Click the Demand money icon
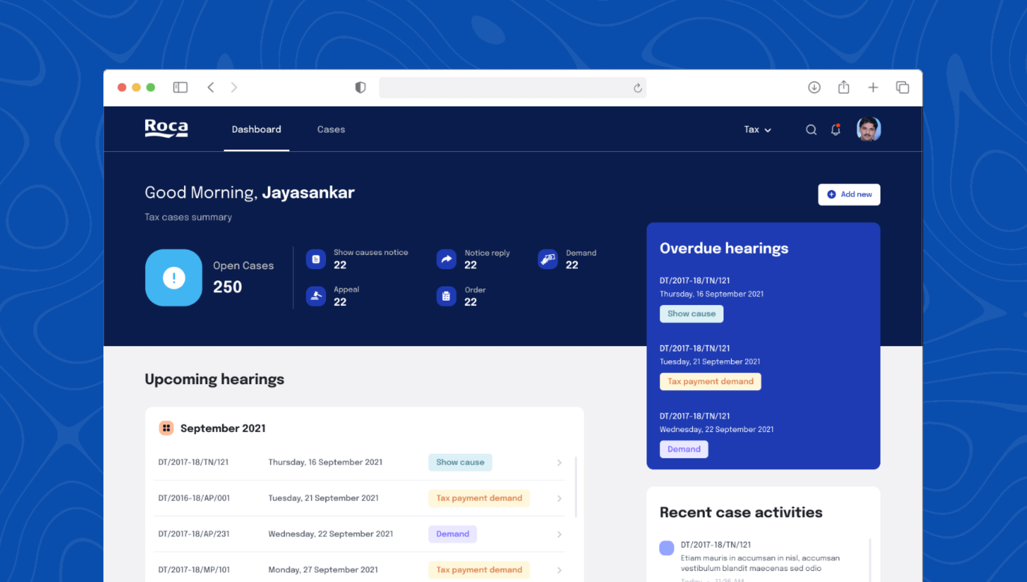 [547, 259]
